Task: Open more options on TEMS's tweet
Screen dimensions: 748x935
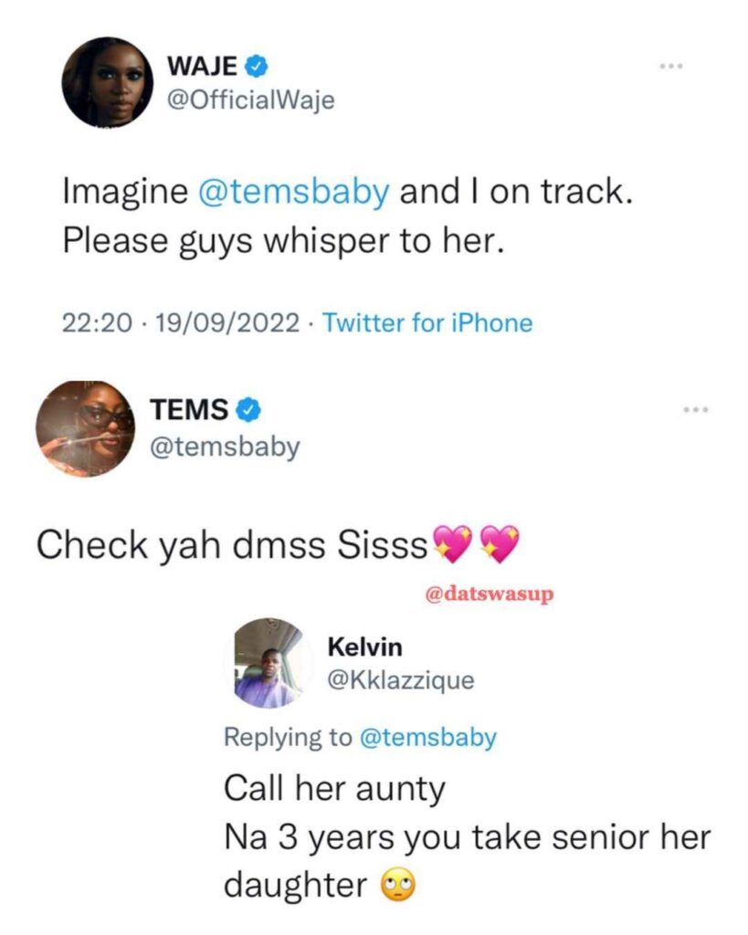Action: pyautogui.click(x=696, y=410)
